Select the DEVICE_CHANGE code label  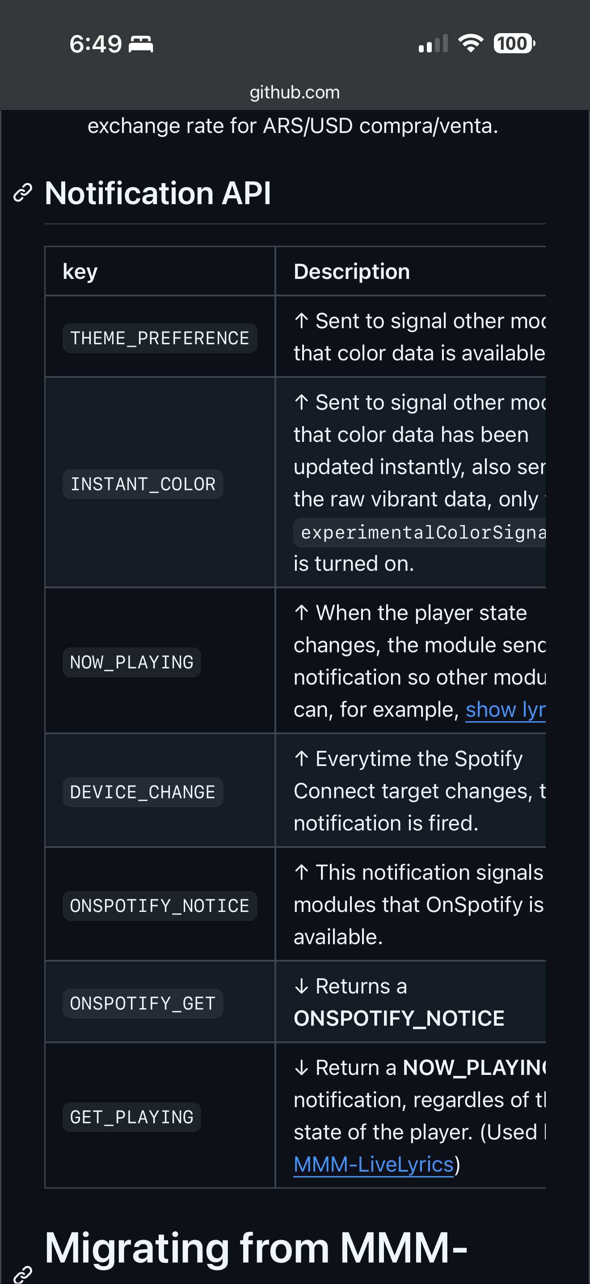143,792
